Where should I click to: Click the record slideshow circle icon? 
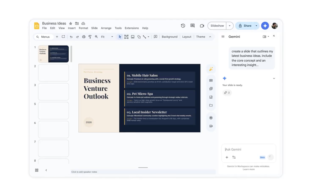click(x=211, y=118)
